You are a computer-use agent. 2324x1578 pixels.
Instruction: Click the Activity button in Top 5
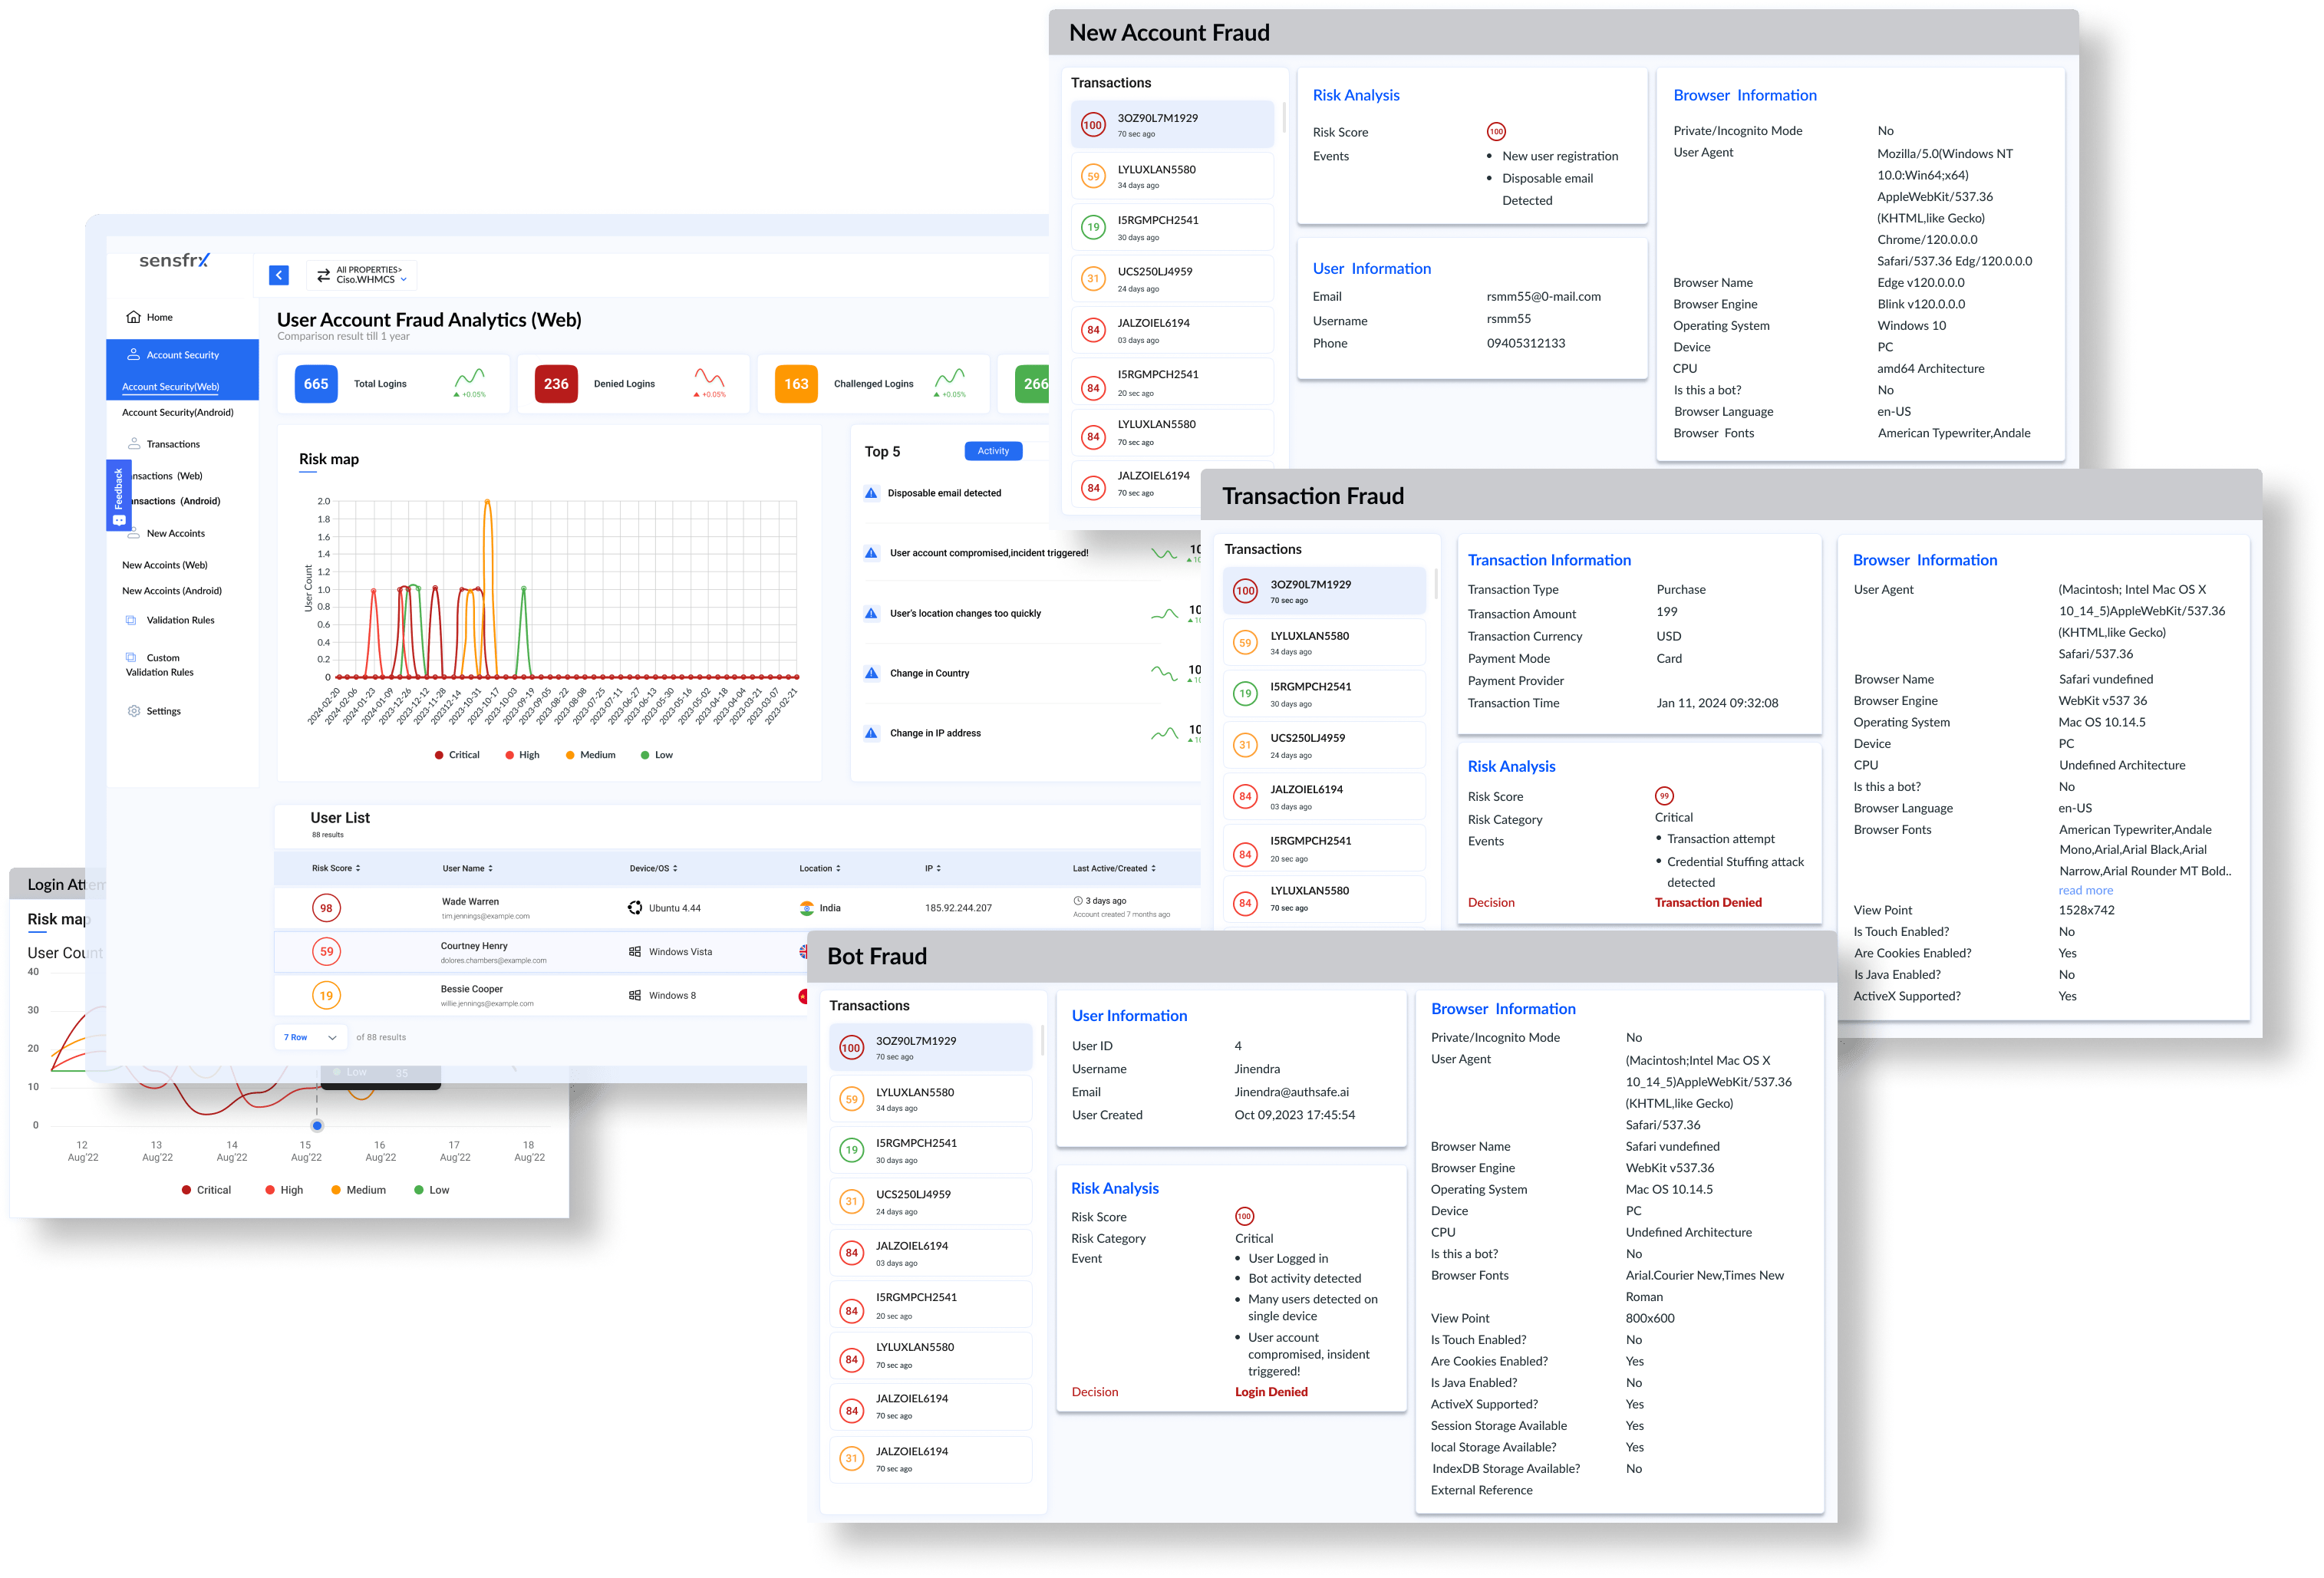993,451
